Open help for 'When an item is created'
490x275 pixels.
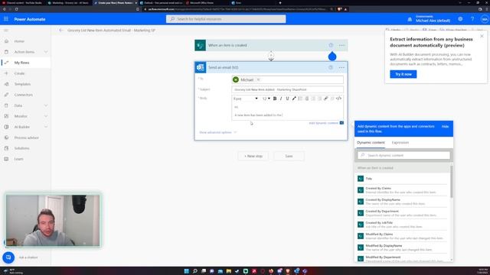tap(331, 45)
